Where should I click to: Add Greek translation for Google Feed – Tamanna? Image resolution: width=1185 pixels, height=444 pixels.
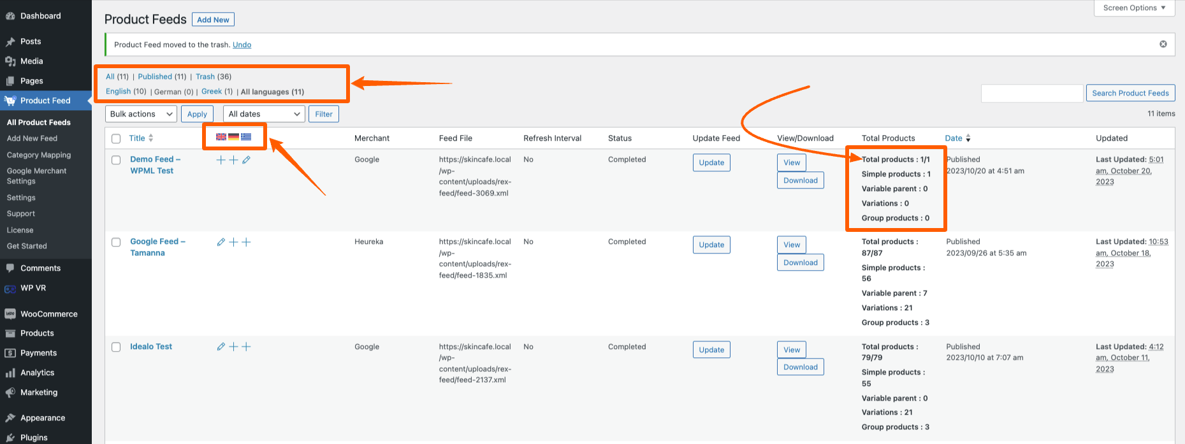pos(246,242)
